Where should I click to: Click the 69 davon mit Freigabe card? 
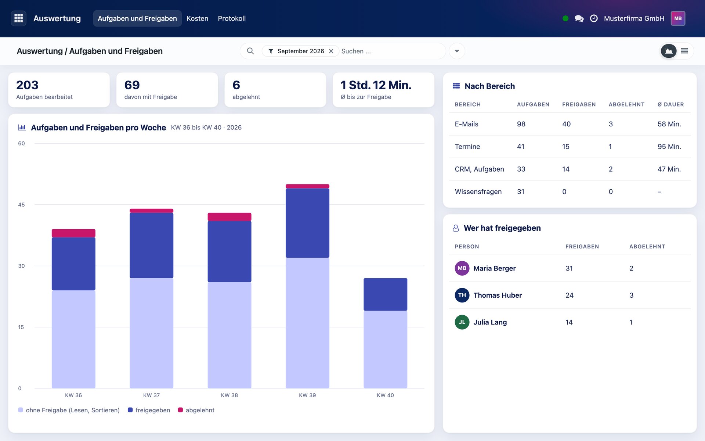click(167, 90)
